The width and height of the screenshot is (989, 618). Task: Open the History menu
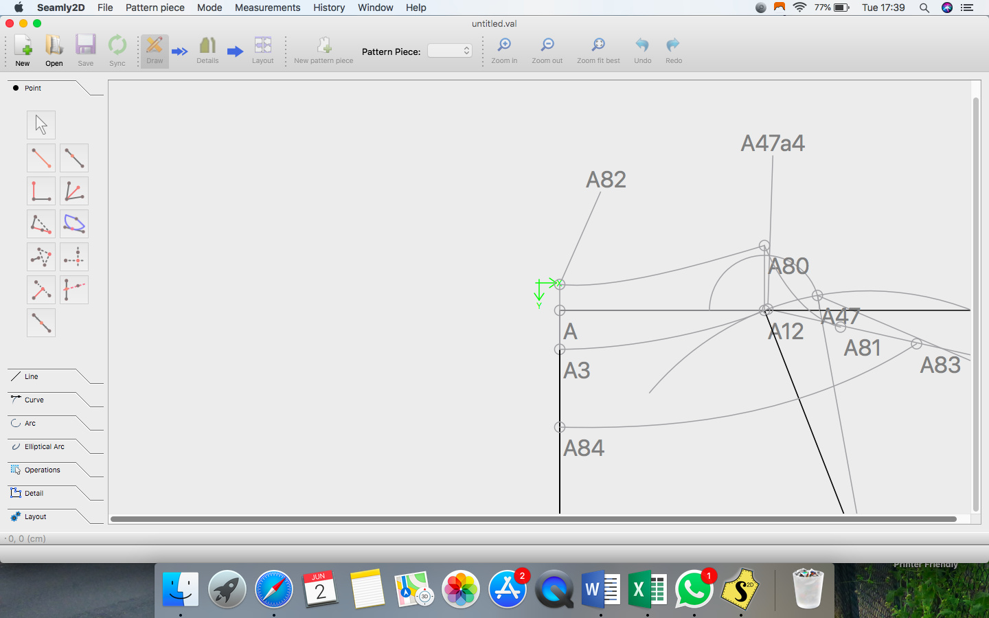click(x=329, y=8)
